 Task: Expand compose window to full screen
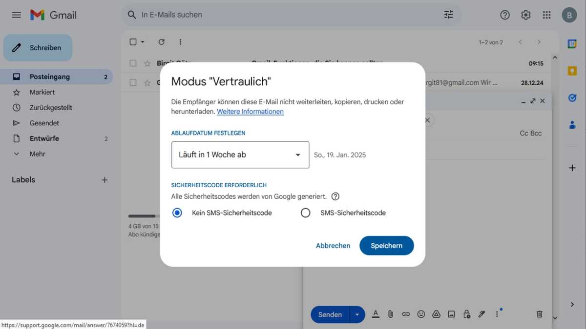coord(533,101)
